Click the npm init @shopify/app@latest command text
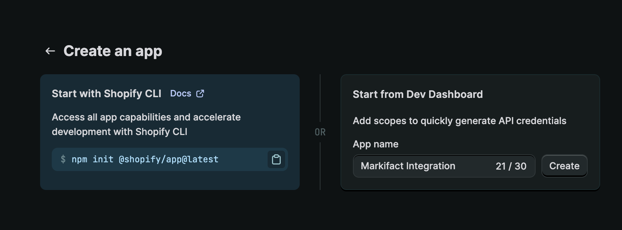 [x=145, y=159]
